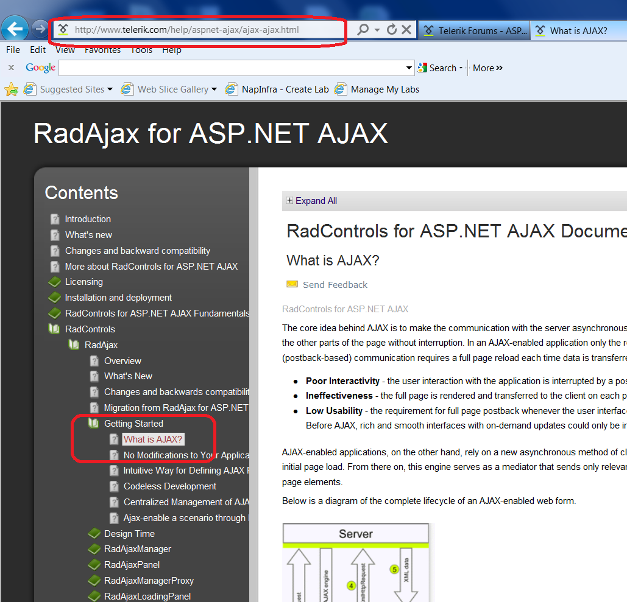Click the Add to Favorites star icon
This screenshot has height=602, width=627.
tap(11, 89)
